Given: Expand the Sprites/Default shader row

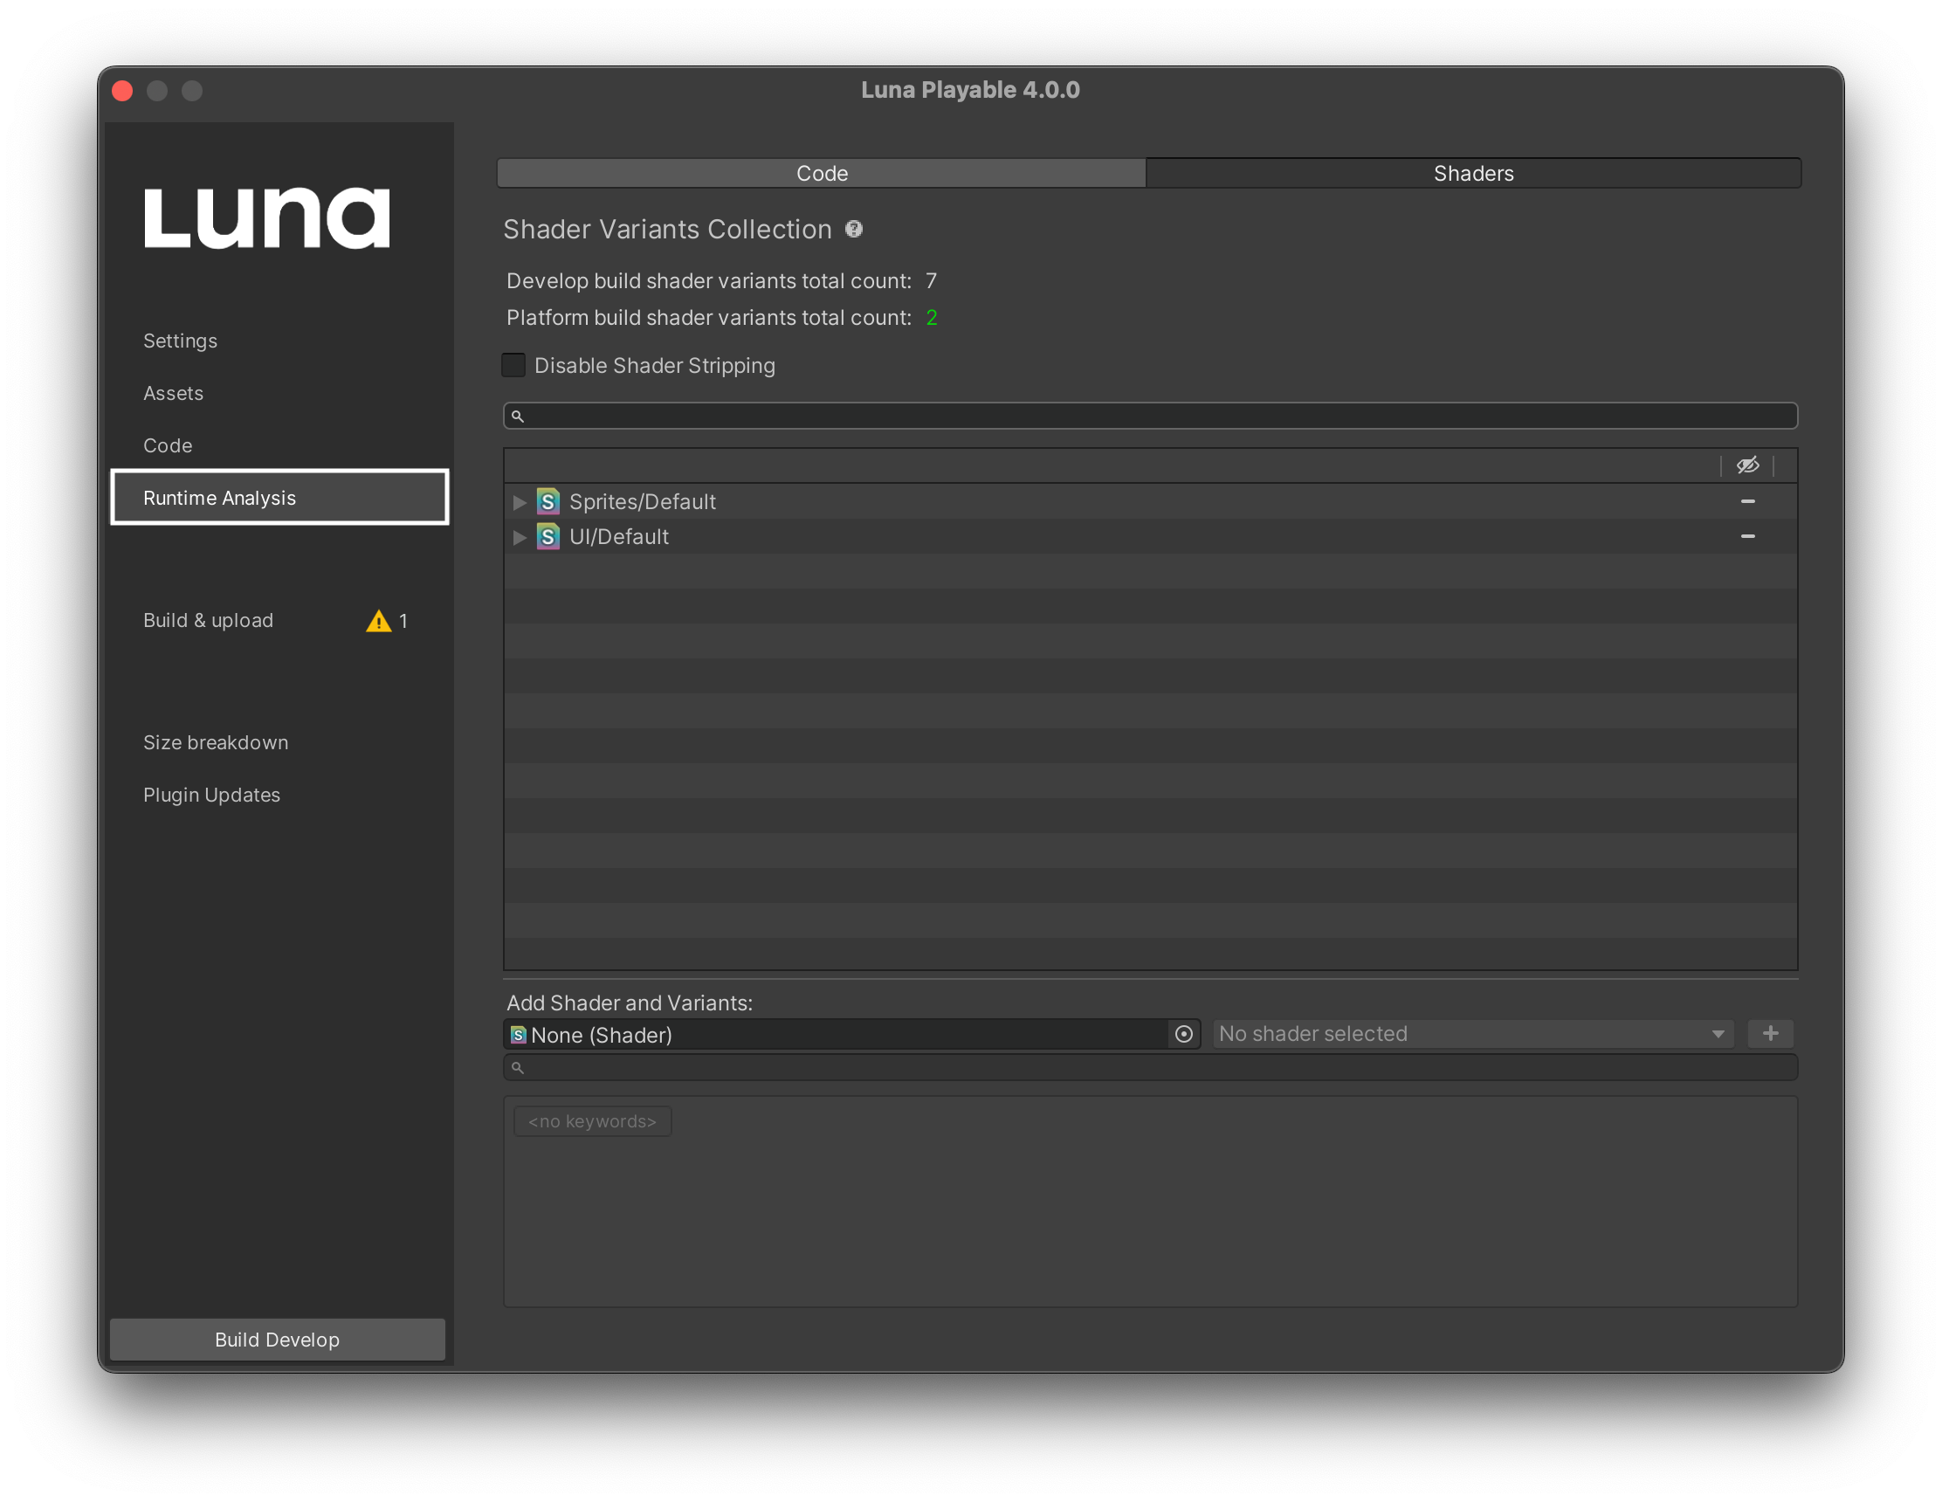Looking at the screenshot, I should [x=520, y=502].
